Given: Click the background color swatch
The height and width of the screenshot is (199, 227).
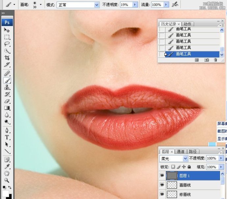Looking at the screenshot, I should point(10,197).
